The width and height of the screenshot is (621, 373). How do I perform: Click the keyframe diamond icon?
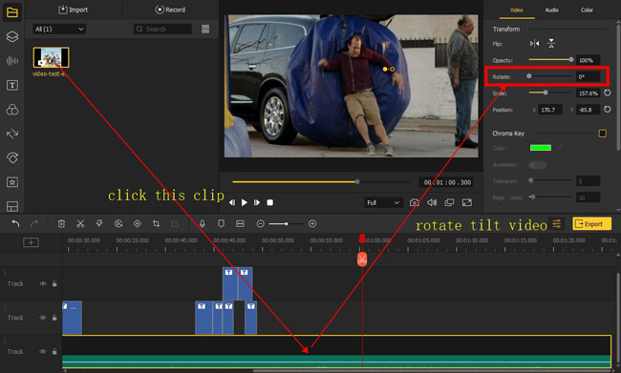point(137,223)
